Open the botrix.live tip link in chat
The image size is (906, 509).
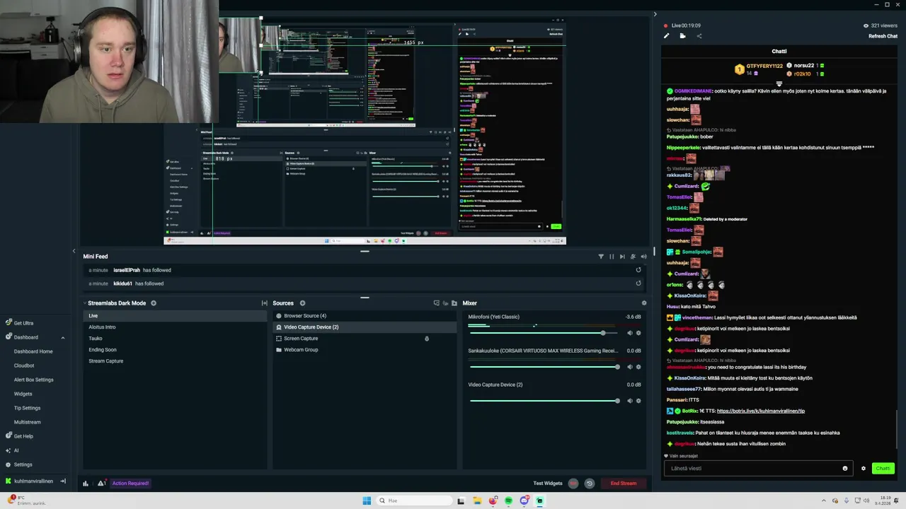[x=761, y=411]
